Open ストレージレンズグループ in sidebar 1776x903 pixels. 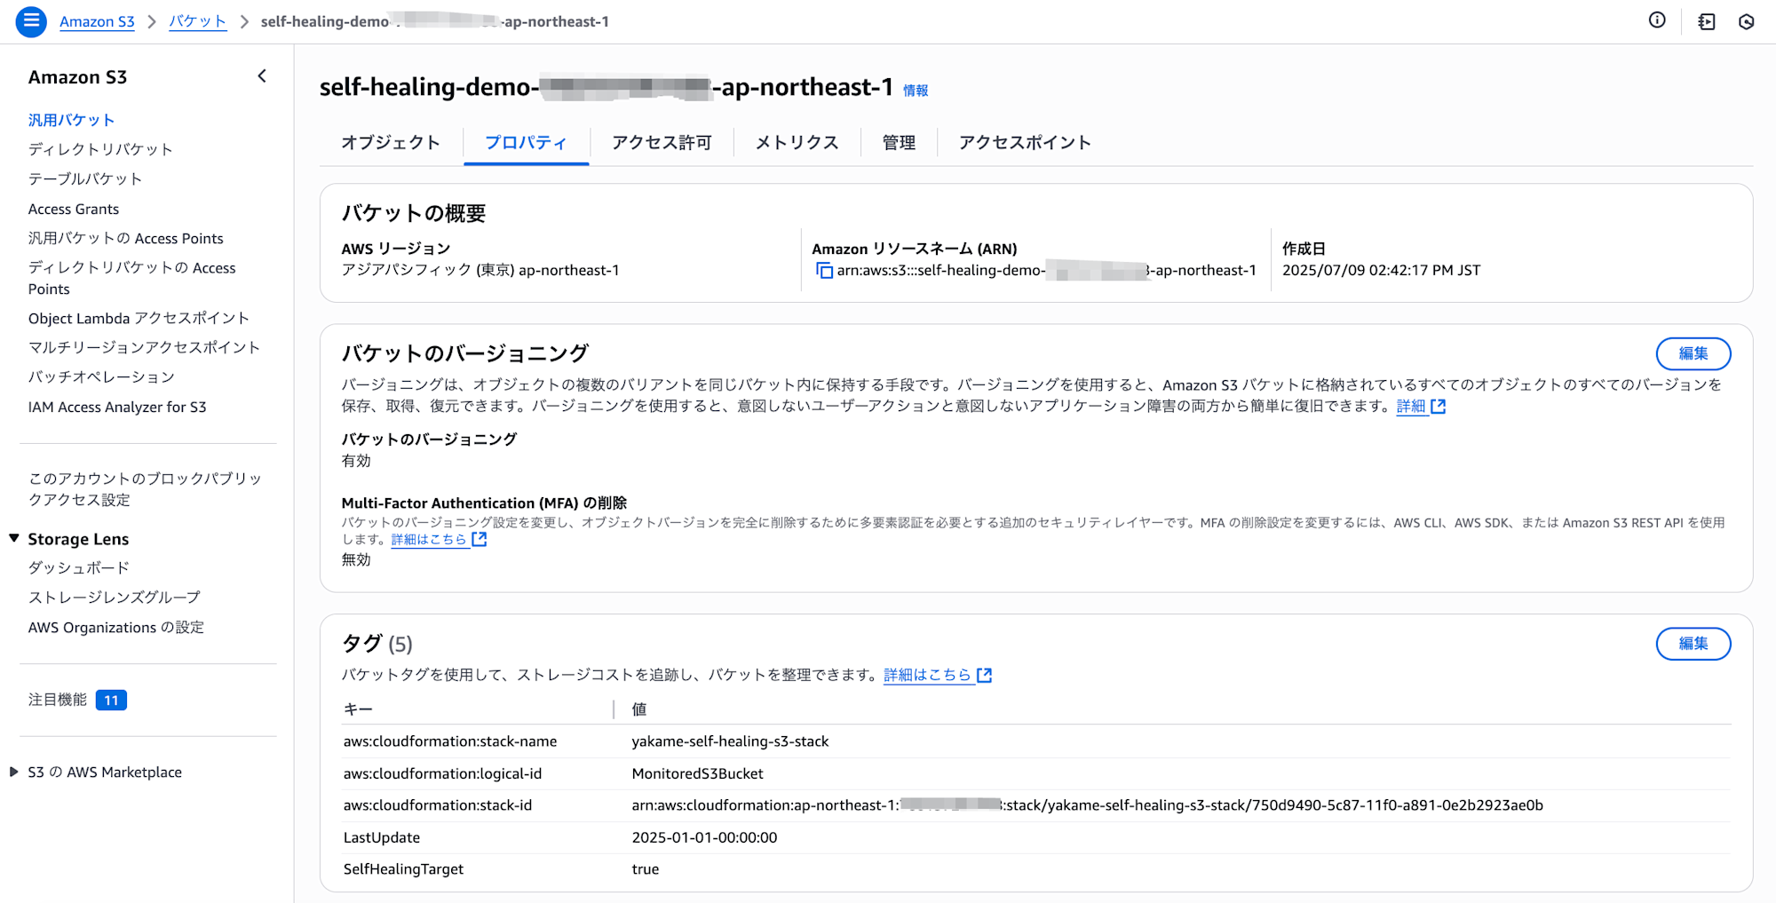pyautogui.click(x=115, y=597)
